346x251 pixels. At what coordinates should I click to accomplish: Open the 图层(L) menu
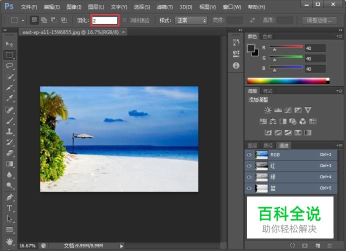tap(96, 7)
